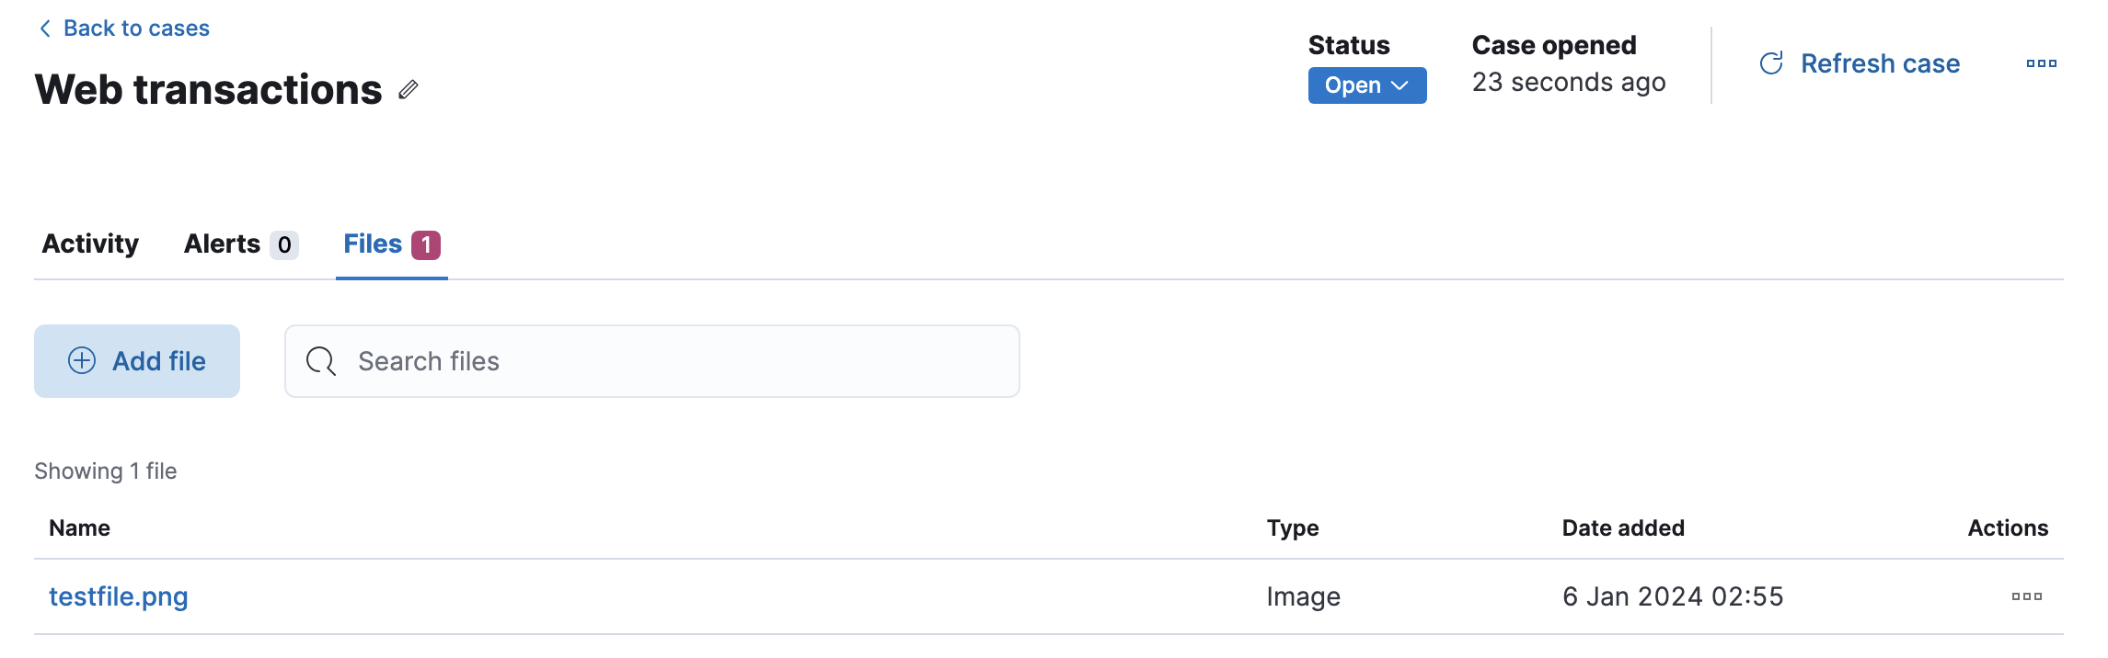Click the circular refresh arrow icon

point(1771,63)
